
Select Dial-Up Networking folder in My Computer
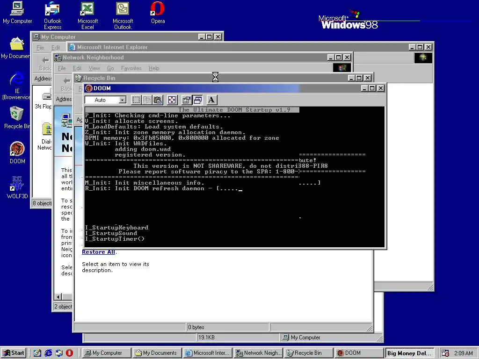click(45, 136)
